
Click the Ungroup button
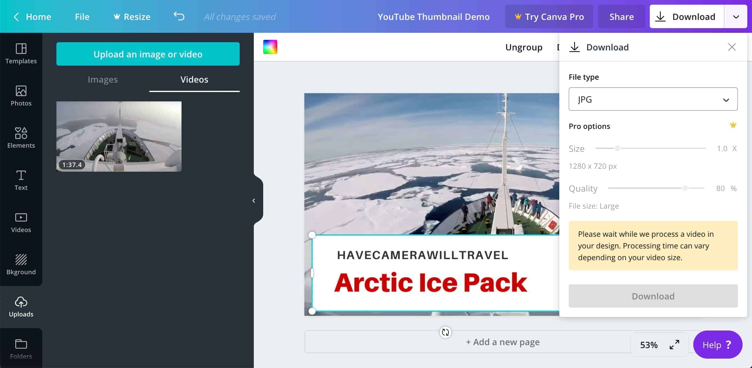pyautogui.click(x=523, y=47)
